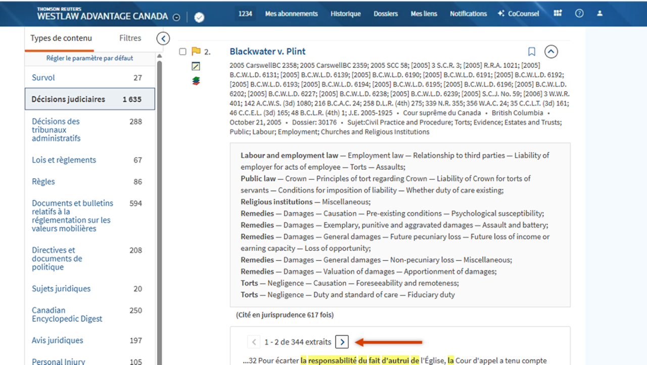This screenshot has height=365, width=647.
Task: Collapse the left content types sidebar
Action: pyautogui.click(x=163, y=38)
